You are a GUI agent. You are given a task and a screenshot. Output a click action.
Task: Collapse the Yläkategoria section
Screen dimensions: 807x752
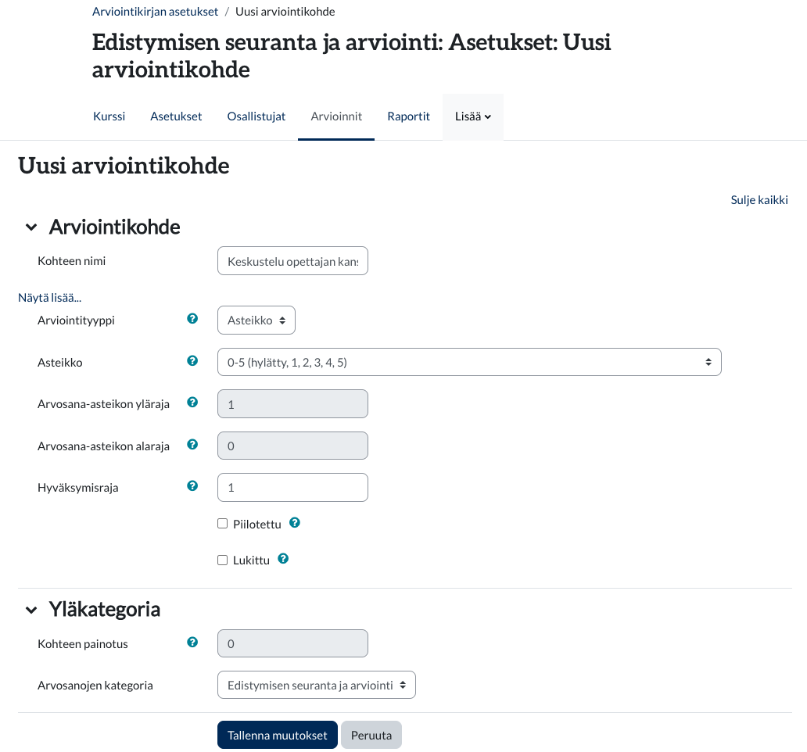31,610
